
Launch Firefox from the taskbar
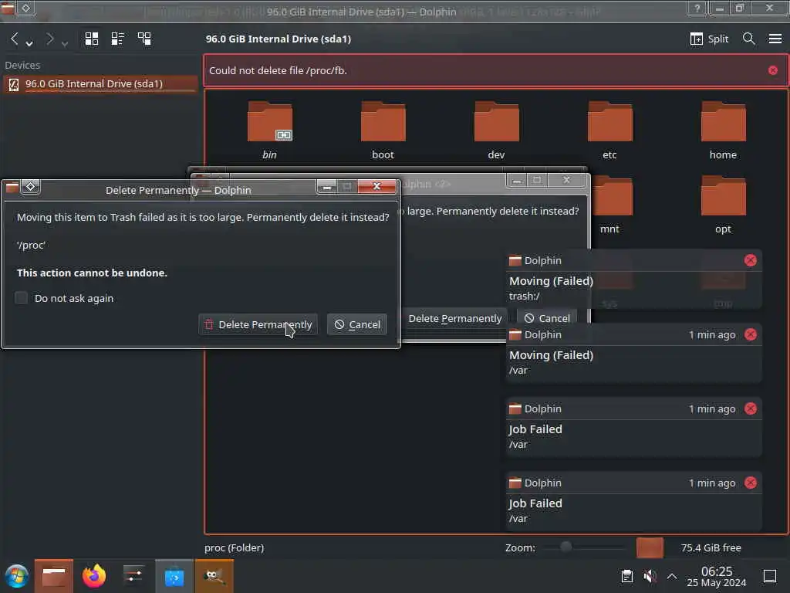(x=94, y=576)
